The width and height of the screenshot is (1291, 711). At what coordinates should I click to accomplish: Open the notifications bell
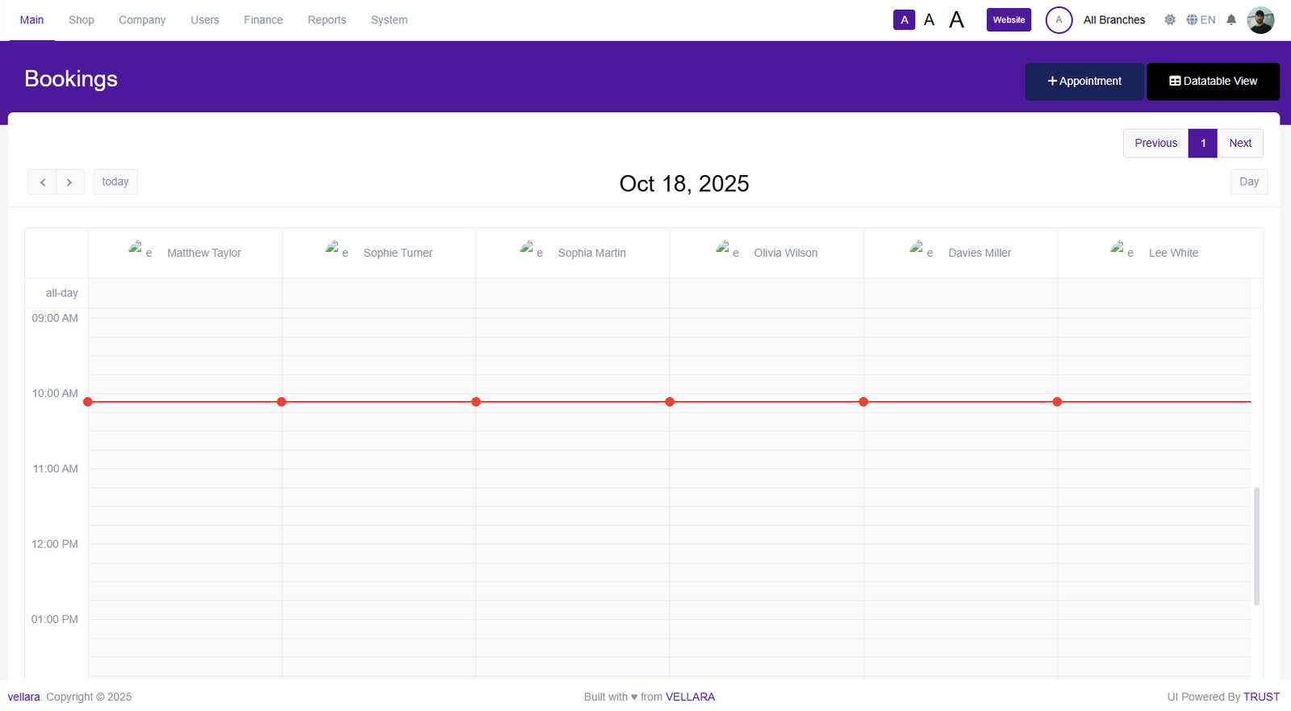pos(1230,20)
